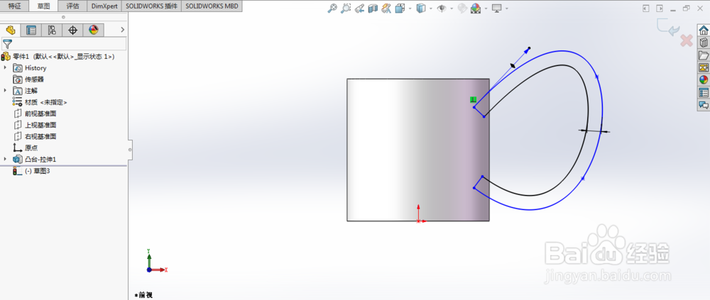Open the View Palette task pane

703,68
